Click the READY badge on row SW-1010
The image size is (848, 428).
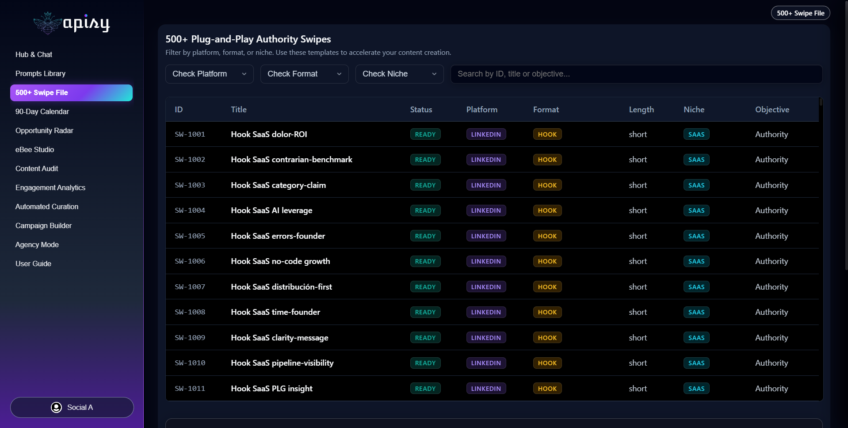click(425, 363)
